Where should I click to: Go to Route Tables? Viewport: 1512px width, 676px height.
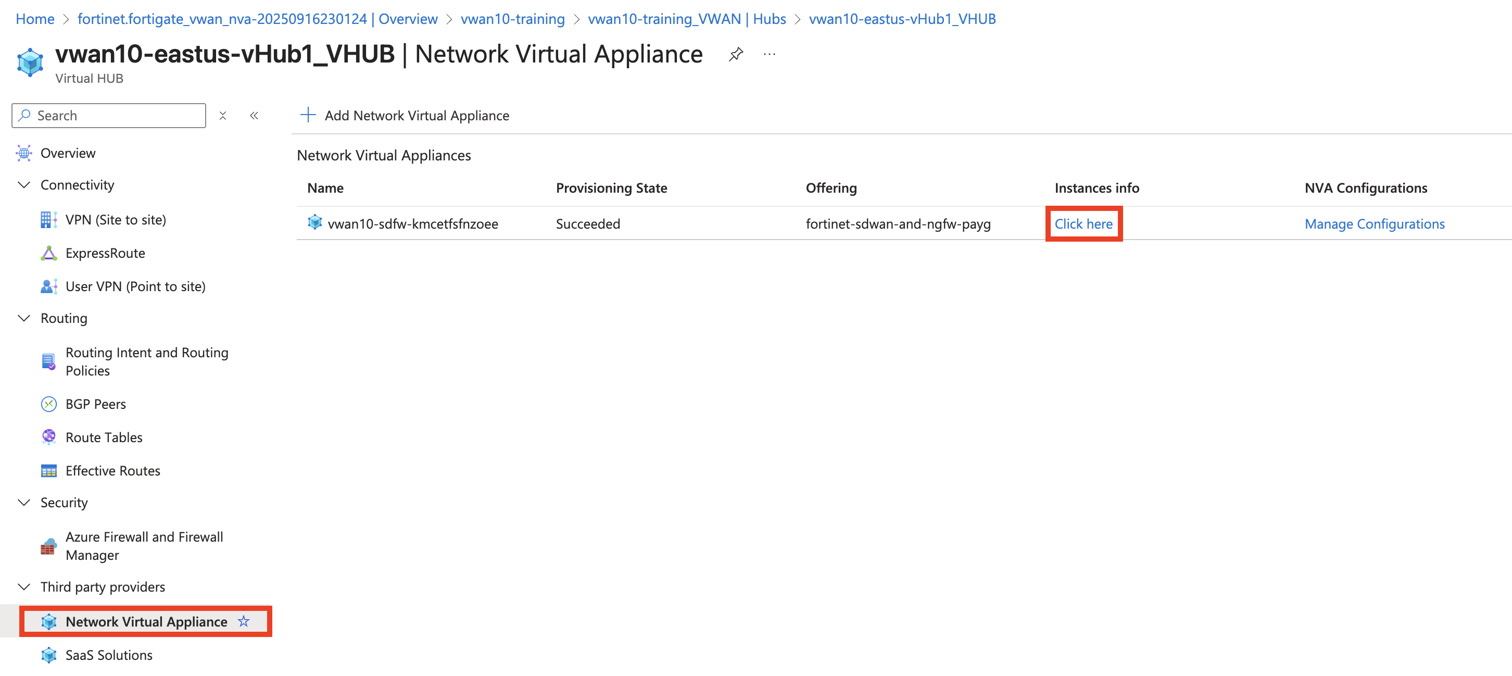click(104, 437)
